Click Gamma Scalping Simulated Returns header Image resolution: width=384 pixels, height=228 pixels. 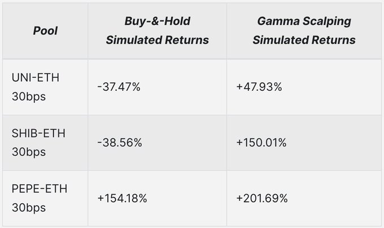point(304,32)
